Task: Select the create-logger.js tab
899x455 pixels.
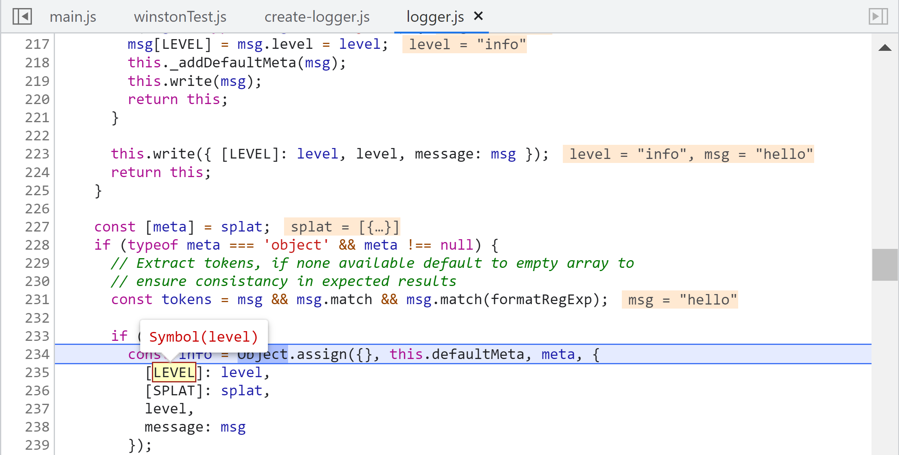Action: point(317,17)
